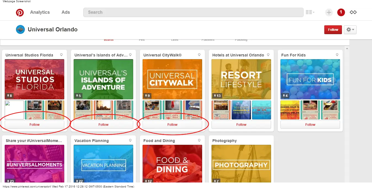
Task: Open the blue Fun For Kids cover image
Action: click(310, 79)
